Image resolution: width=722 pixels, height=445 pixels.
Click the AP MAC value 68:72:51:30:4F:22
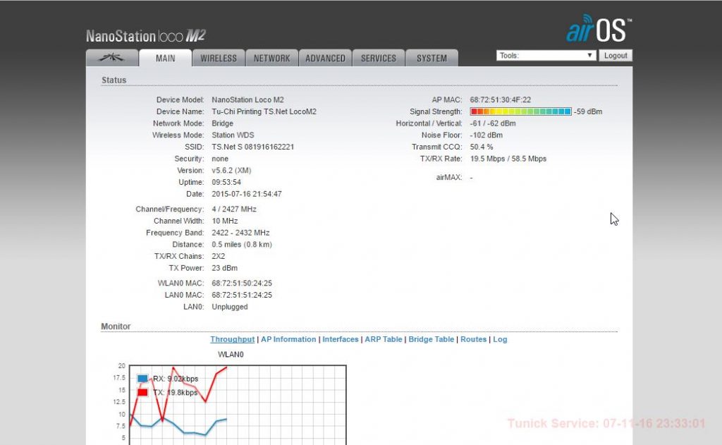pyautogui.click(x=500, y=99)
